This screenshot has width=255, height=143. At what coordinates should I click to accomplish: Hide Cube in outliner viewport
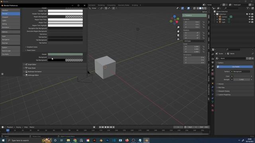point(250,19)
